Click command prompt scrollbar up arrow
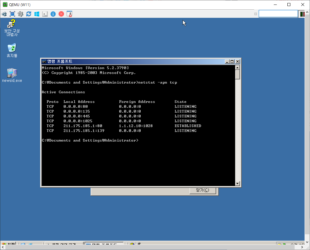310x250 pixels. pyautogui.click(x=238, y=68)
